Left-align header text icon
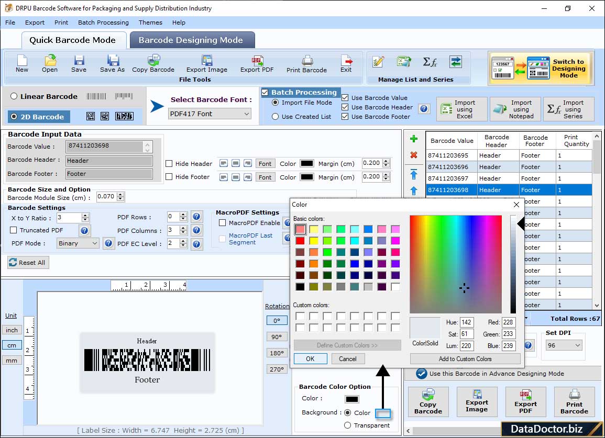Viewport: 605px width, 438px height. coord(223,163)
